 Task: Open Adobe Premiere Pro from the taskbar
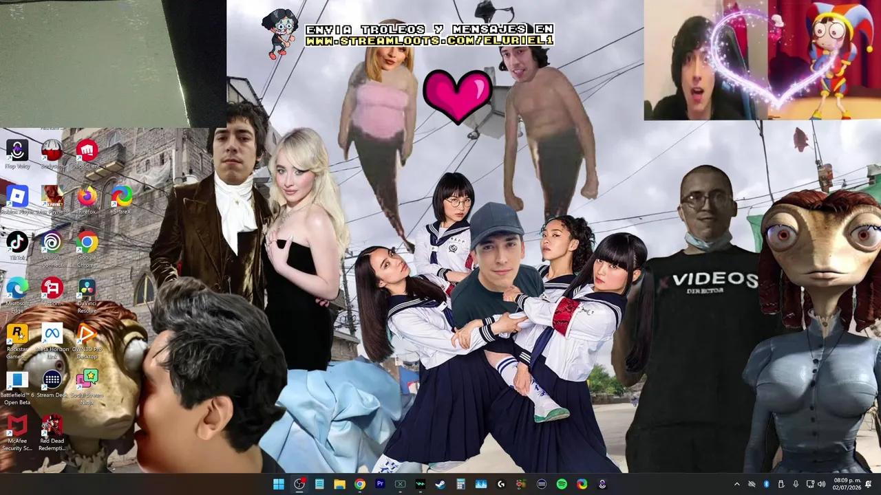click(x=380, y=484)
